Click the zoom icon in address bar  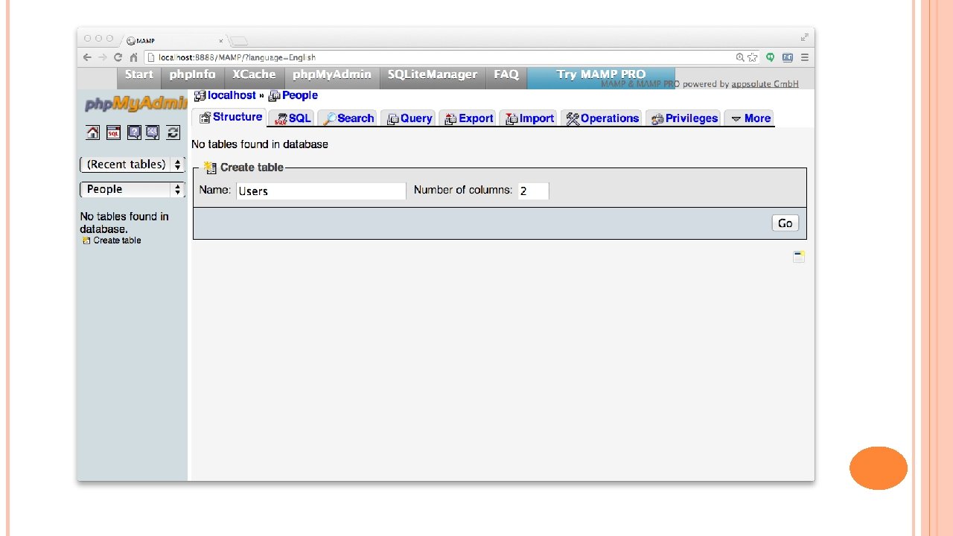pos(740,57)
